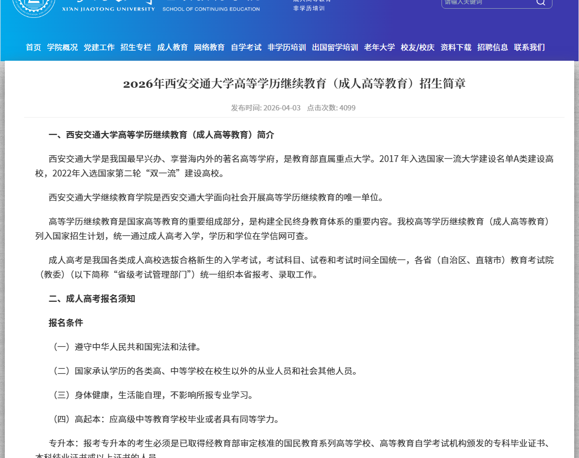The width and height of the screenshot is (579, 458).
Task: Open the 校友/校庆 menu item
Action: tap(417, 47)
